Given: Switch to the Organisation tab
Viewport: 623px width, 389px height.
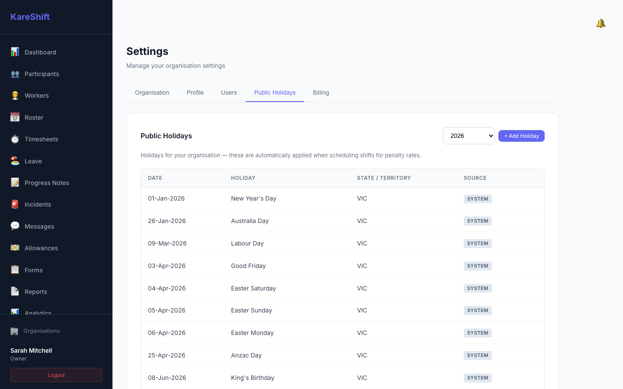Looking at the screenshot, I should 152,92.
